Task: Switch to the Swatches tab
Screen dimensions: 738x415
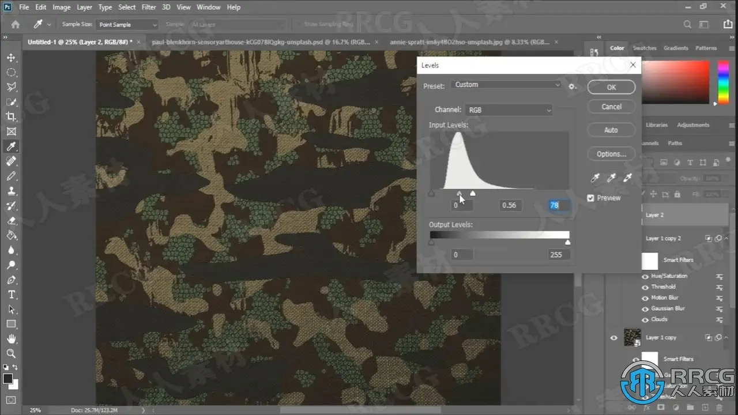Action: coord(645,48)
